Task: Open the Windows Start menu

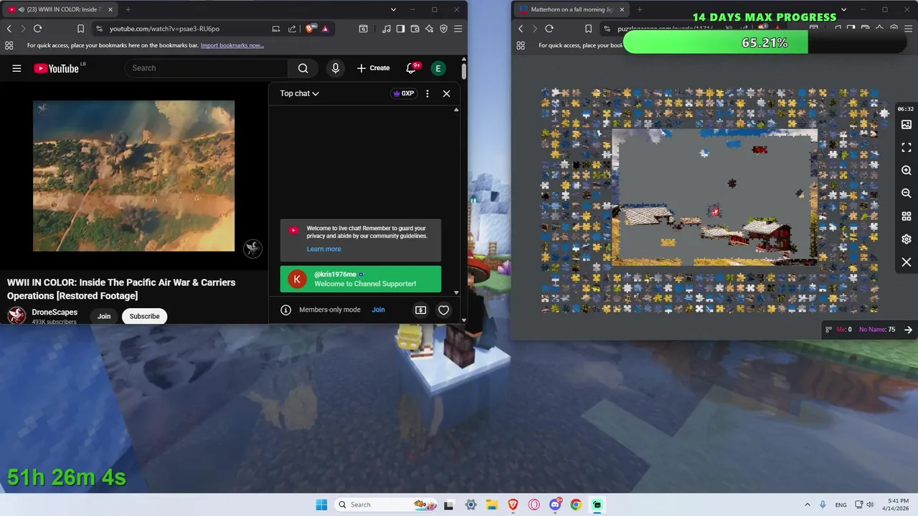Action: tap(321, 505)
